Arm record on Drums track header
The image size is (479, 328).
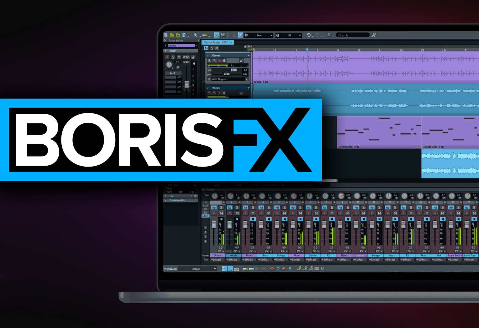pos(219,61)
